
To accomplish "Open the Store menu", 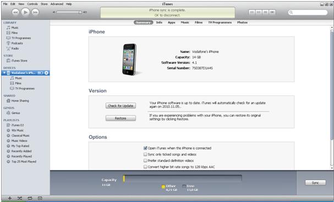I will tap(44, 4).
